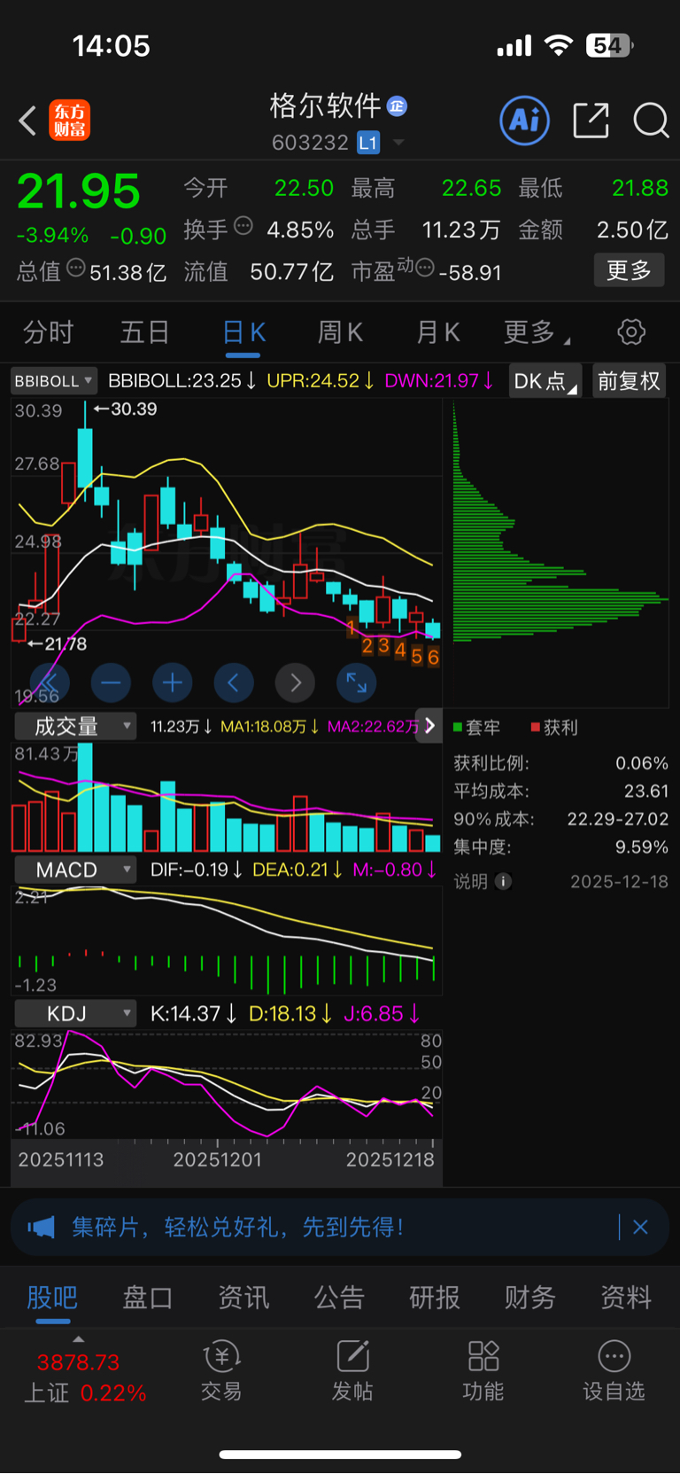This screenshot has height=1474, width=680.
Task: Tap the current price 21.95
Action: (x=79, y=191)
